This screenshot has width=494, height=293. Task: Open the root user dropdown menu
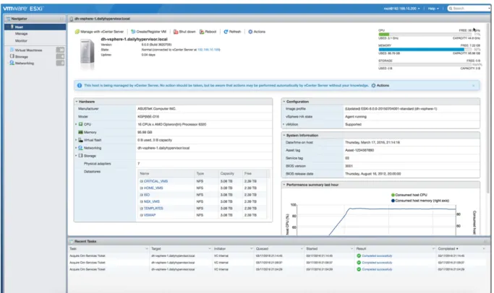[x=401, y=9]
